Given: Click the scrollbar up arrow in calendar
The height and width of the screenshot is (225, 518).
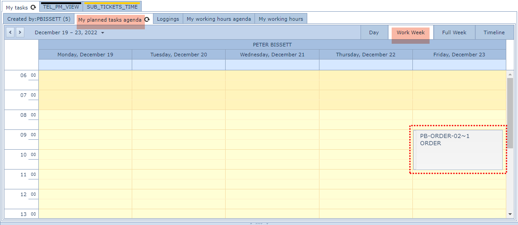Looking at the screenshot, I should coord(510,74).
